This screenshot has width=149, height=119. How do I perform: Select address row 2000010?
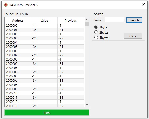(x=44, y=93)
